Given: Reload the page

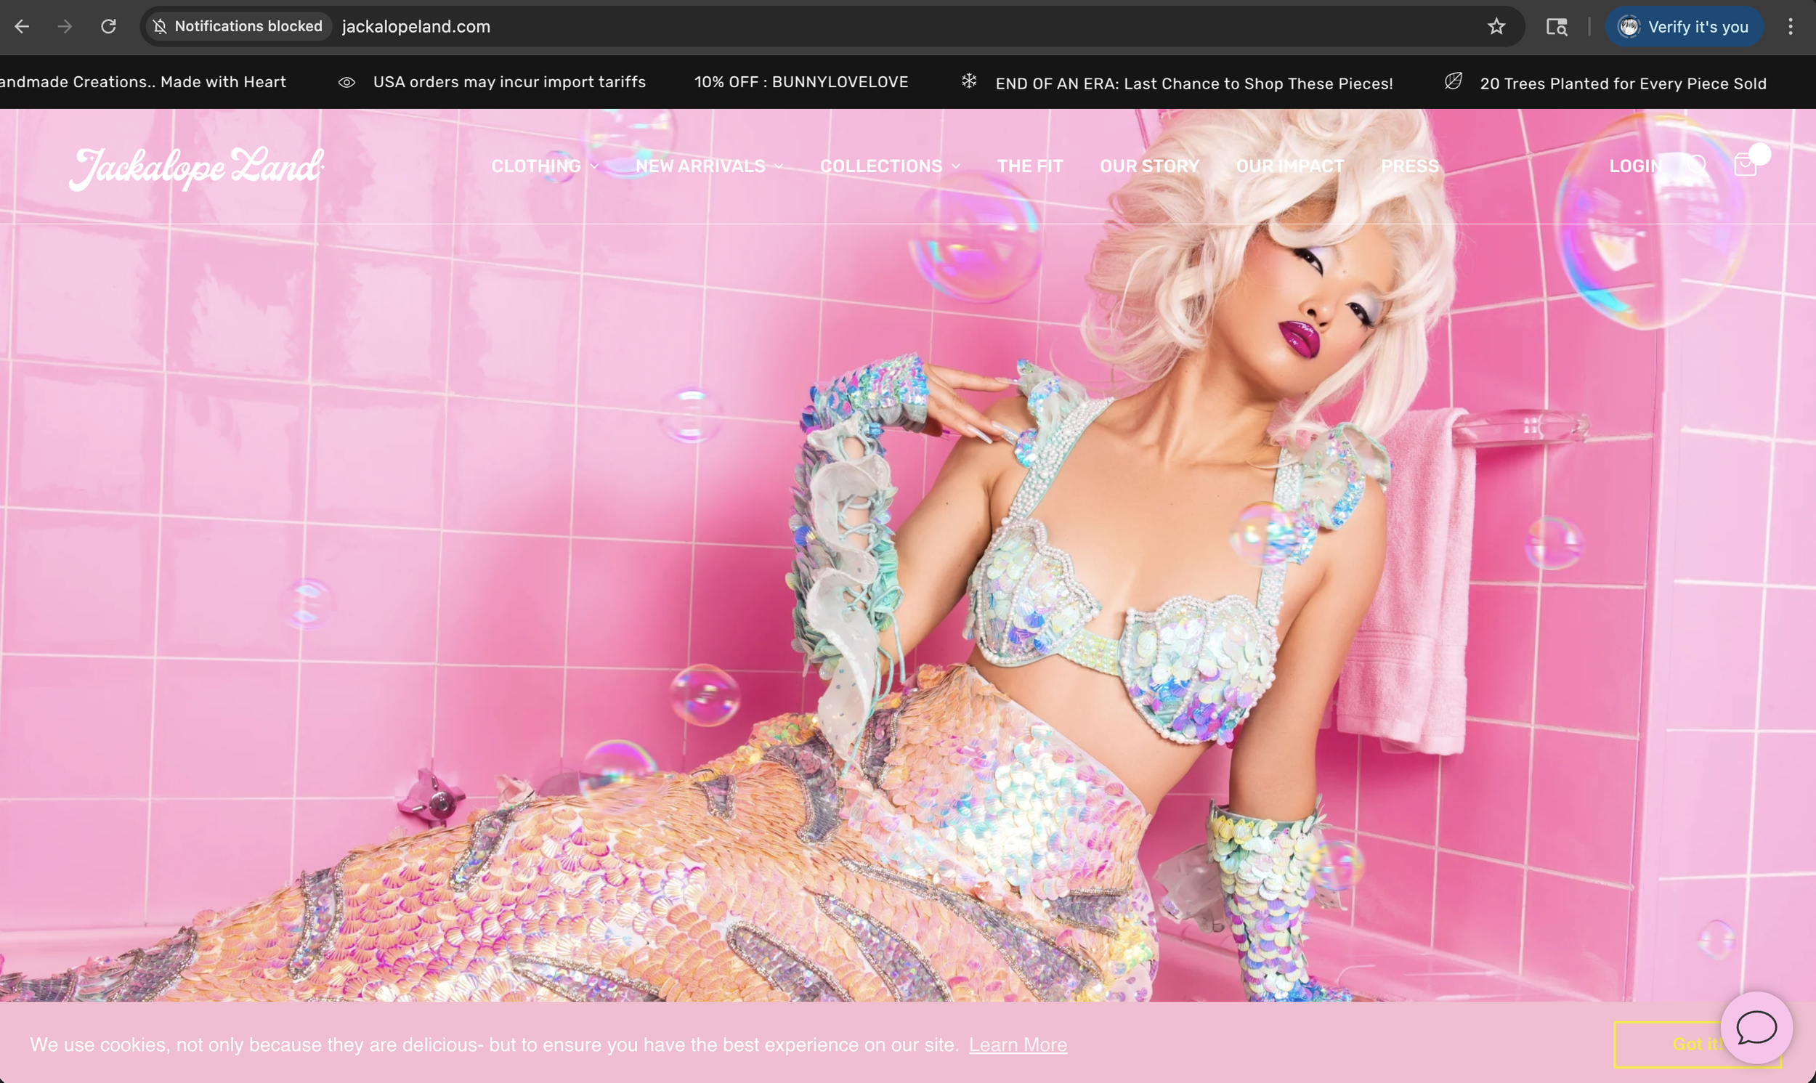Looking at the screenshot, I should coord(109,27).
